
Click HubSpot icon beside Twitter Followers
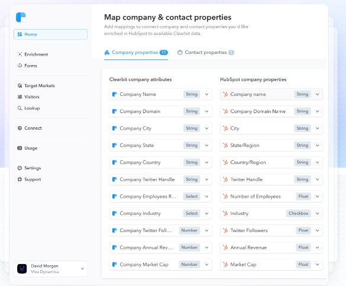coord(225,230)
